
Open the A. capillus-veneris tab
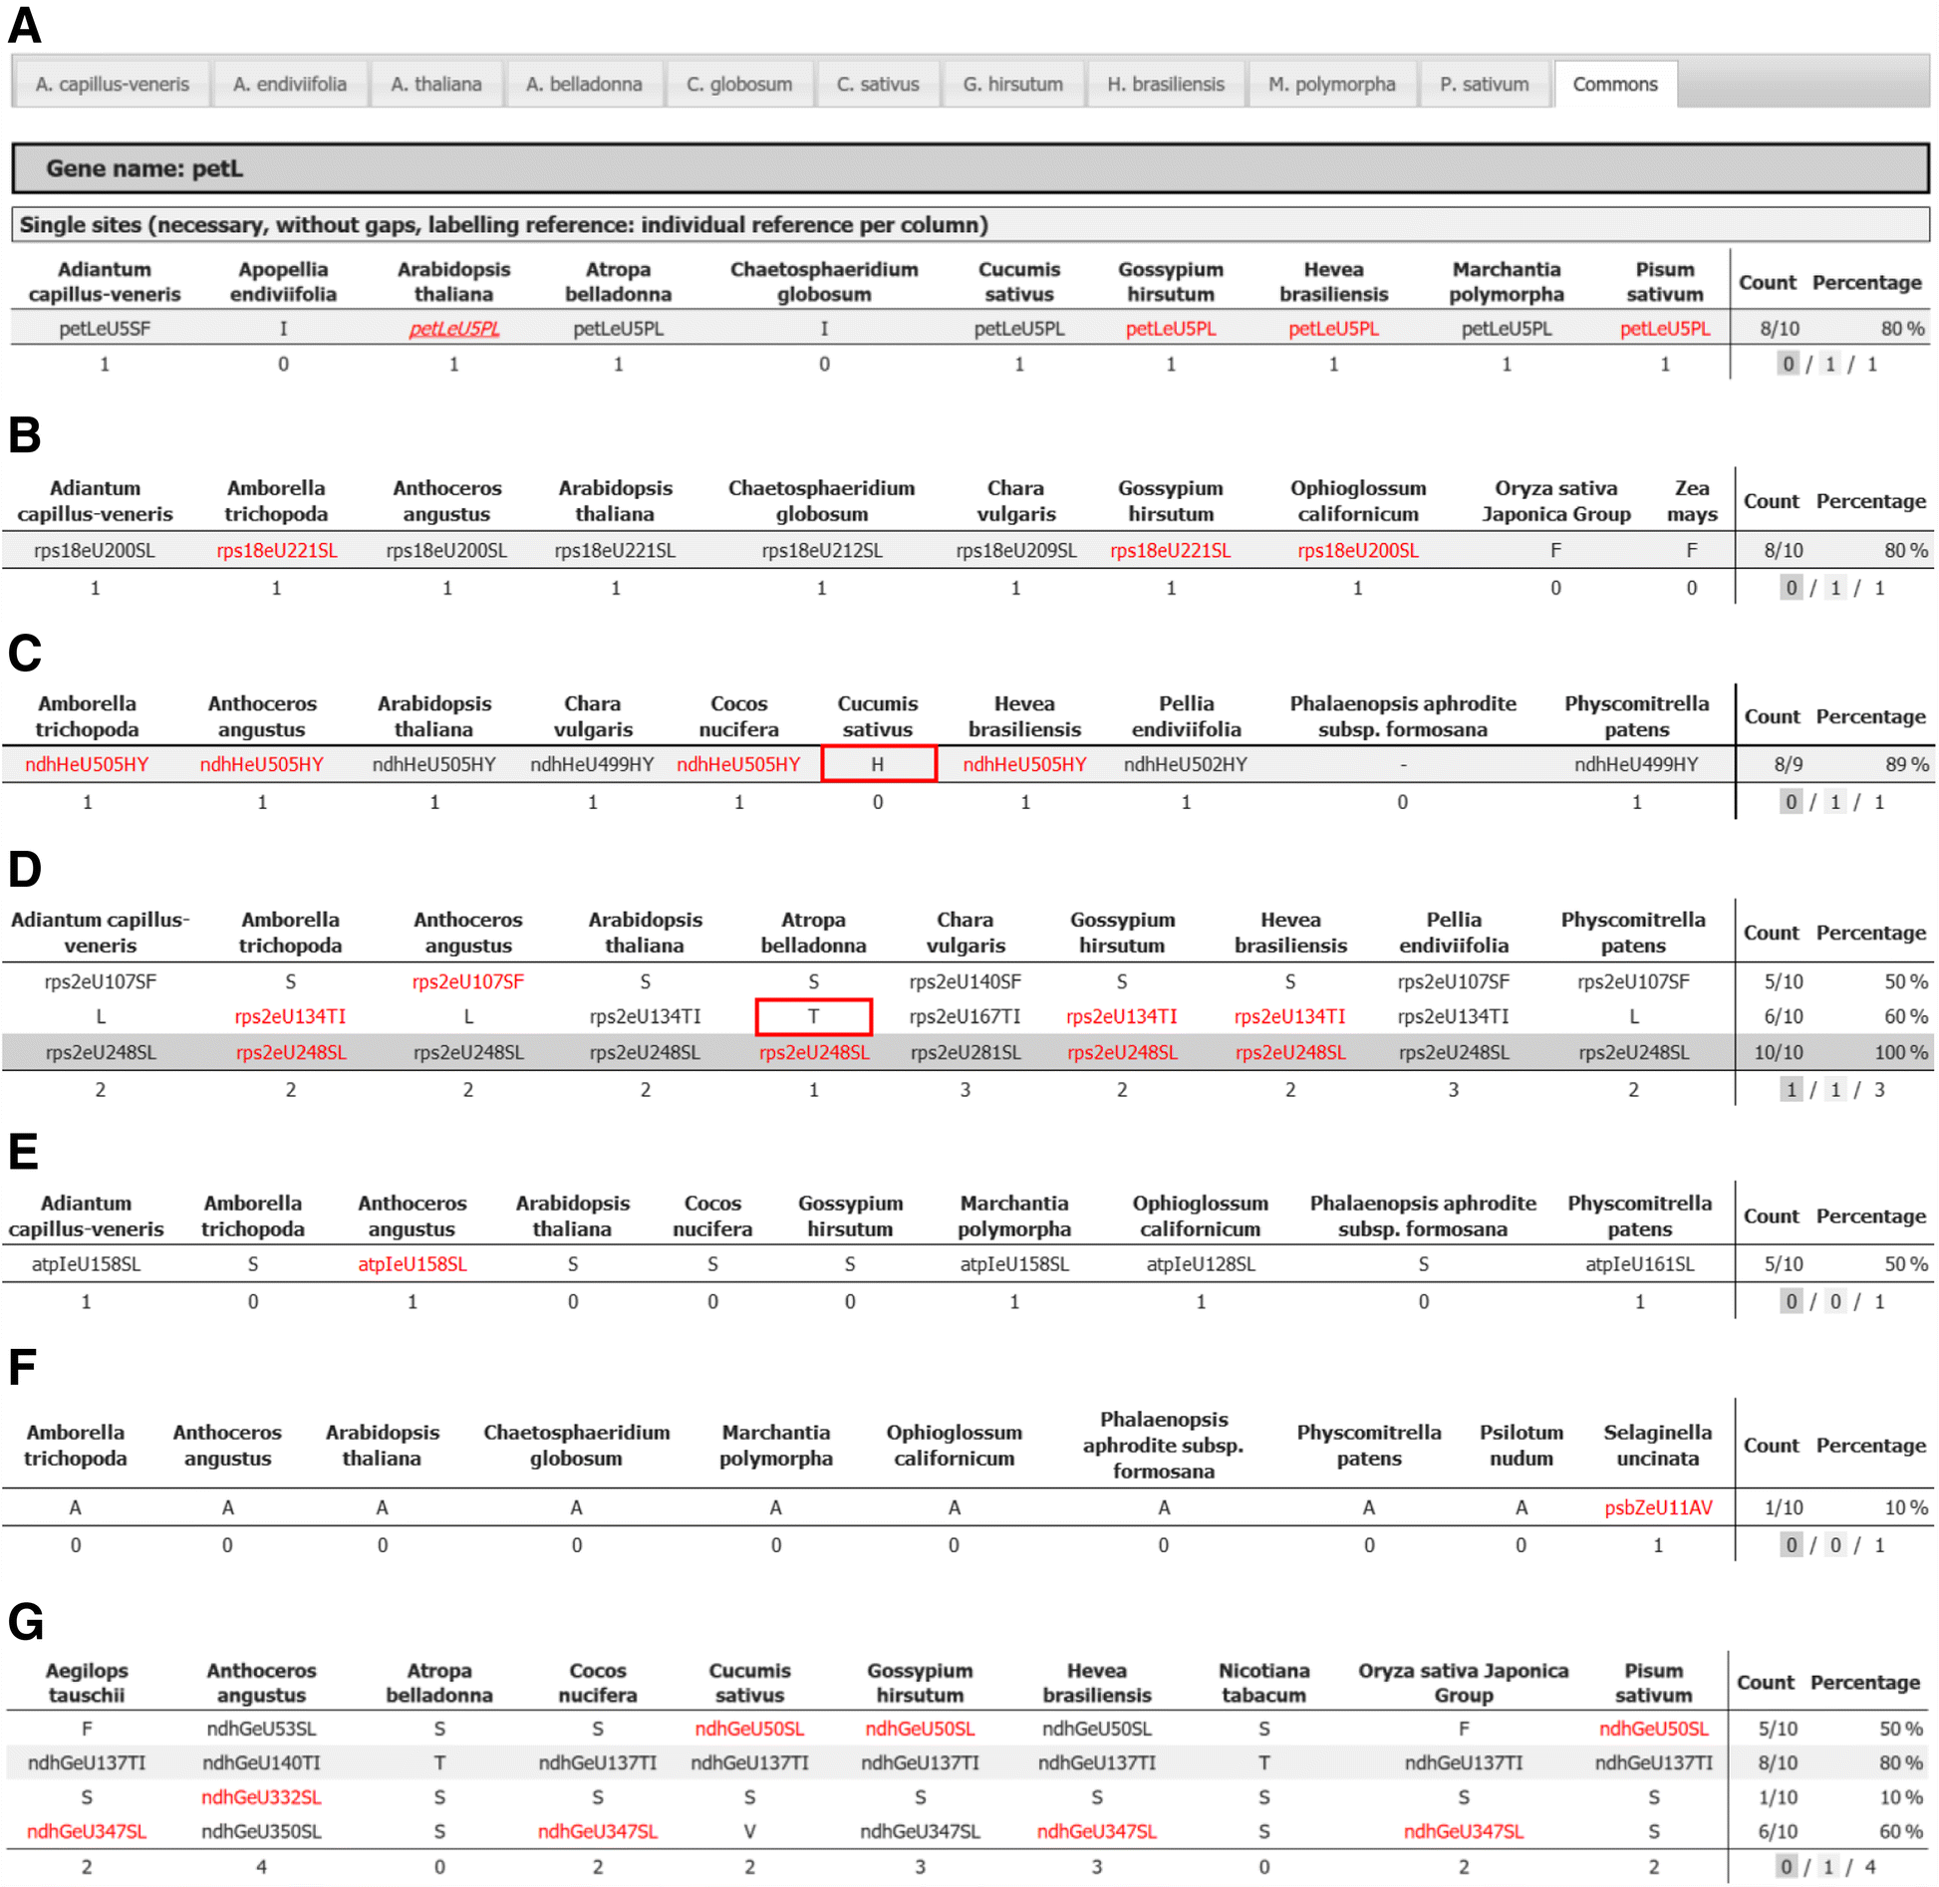coord(112,84)
